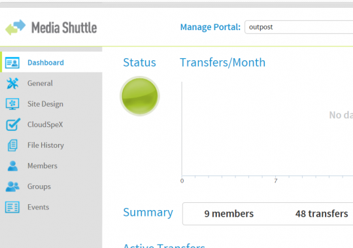Select the Site Design monitor icon

12,104
